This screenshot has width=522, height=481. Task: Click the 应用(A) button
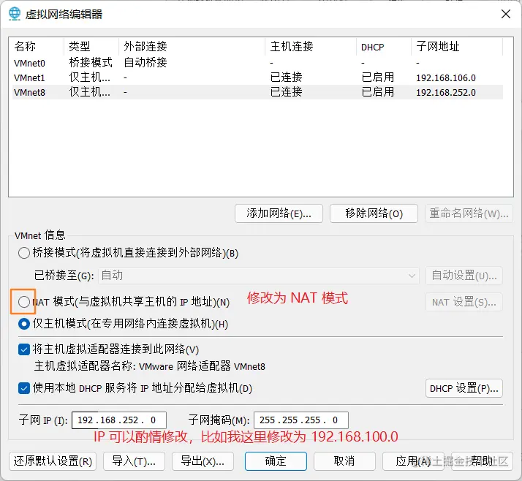point(413,461)
